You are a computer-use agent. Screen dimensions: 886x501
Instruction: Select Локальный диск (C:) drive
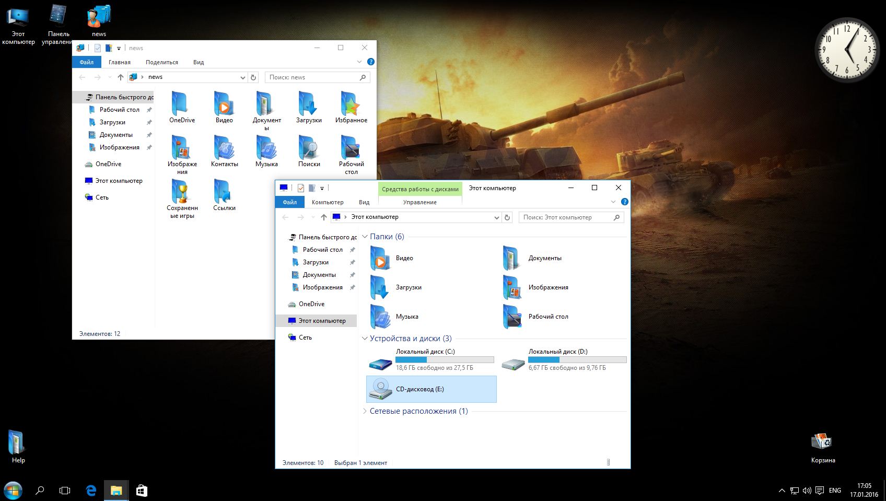pyautogui.click(x=432, y=360)
